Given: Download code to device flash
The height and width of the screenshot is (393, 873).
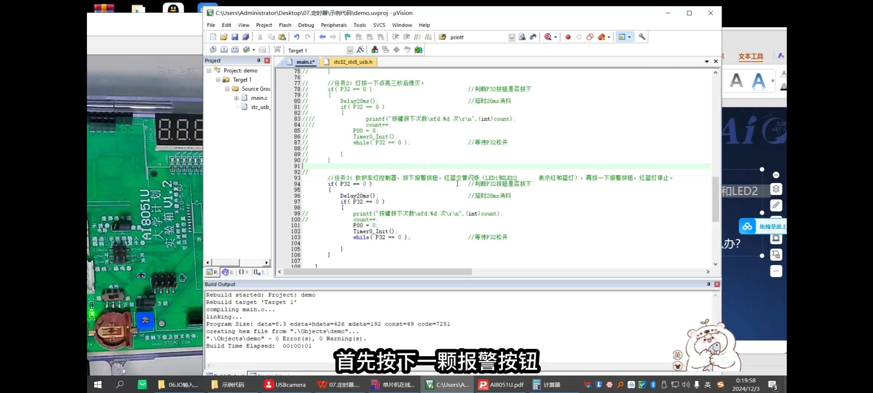Looking at the screenshot, I should pos(277,49).
